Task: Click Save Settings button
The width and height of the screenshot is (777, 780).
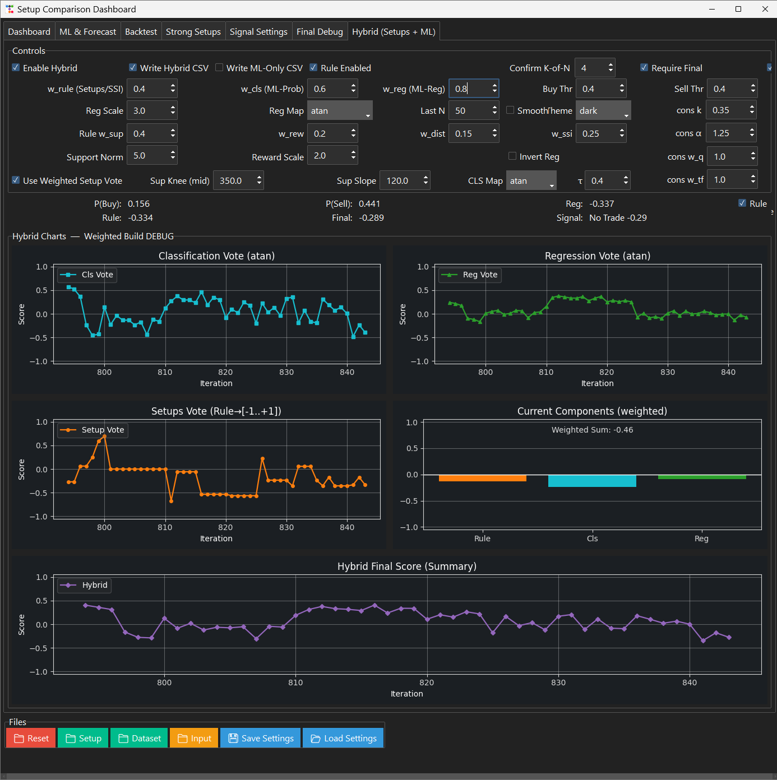Action: tap(261, 738)
